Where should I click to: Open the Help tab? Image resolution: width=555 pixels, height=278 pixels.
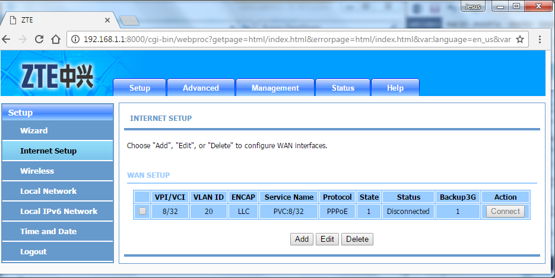pyautogui.click(x=395, y=88)
